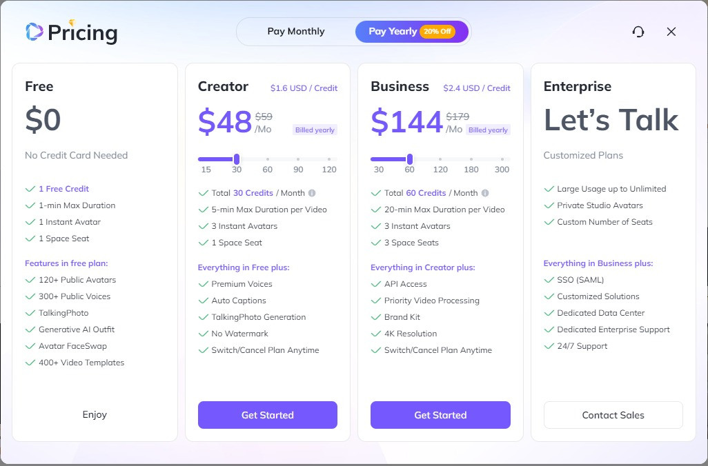Image resolution: width=708 pixels, height=466 pixels.
Task: Click the 20% Off badge
Action: pos(437,32)
